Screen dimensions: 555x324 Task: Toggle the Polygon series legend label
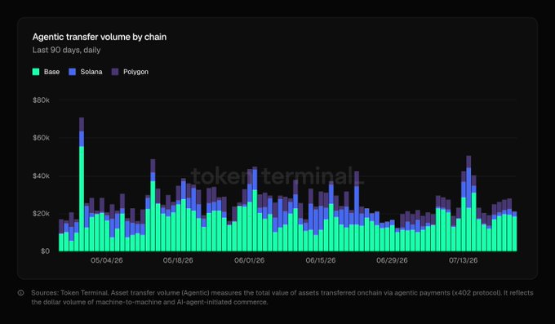point(136,72)
